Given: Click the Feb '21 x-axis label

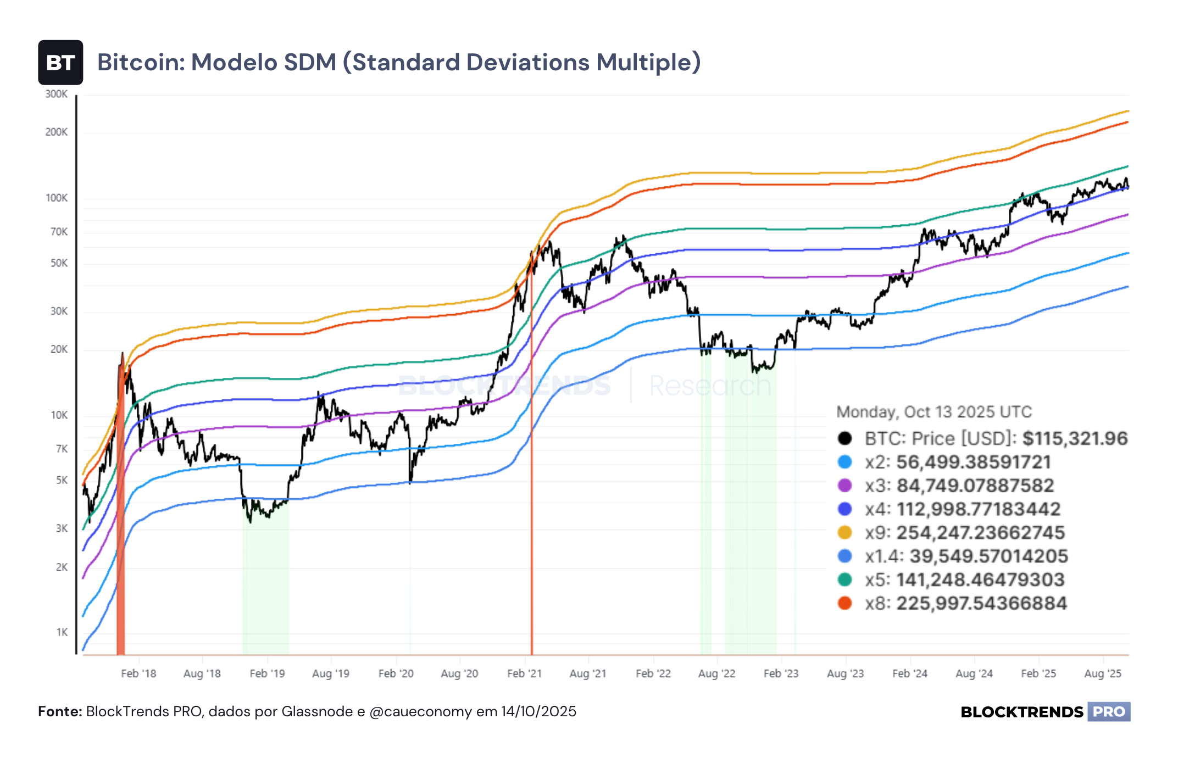Looking at the screenshot, I should tap(524, 673).
